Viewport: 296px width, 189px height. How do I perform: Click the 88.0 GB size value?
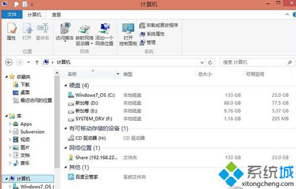click(x=232, y=103)
